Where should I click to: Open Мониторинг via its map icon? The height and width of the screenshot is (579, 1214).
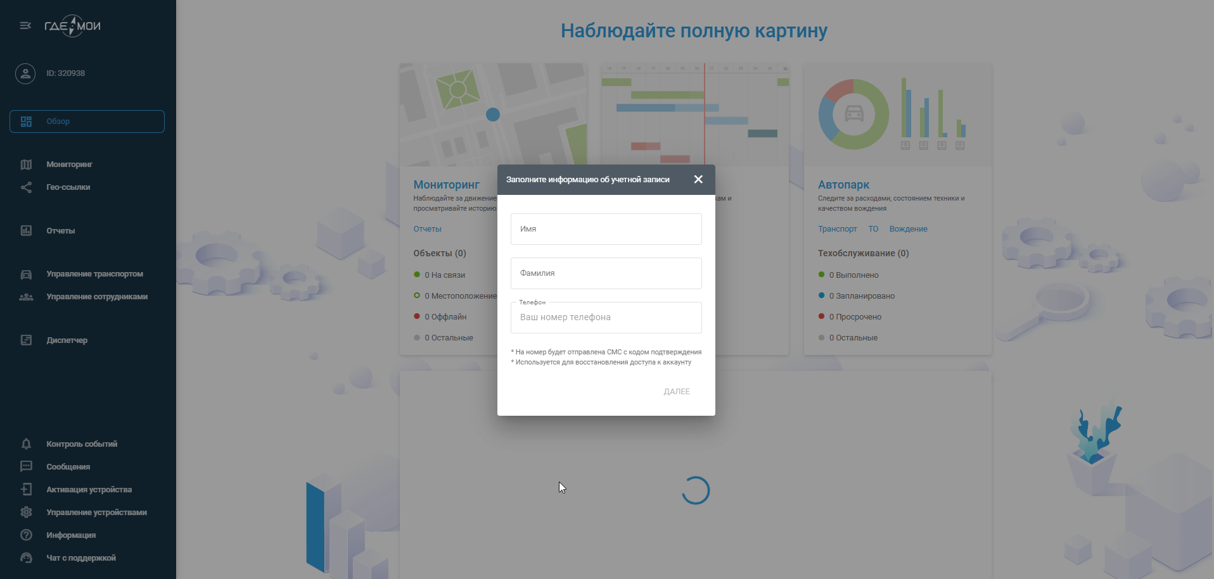point(26,165)
